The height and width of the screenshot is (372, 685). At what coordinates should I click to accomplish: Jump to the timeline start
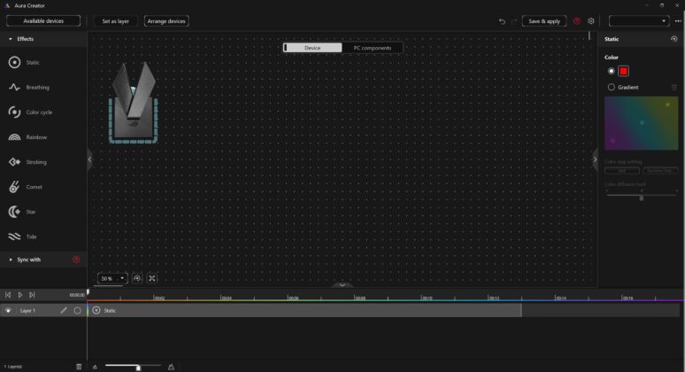point(8,295)
